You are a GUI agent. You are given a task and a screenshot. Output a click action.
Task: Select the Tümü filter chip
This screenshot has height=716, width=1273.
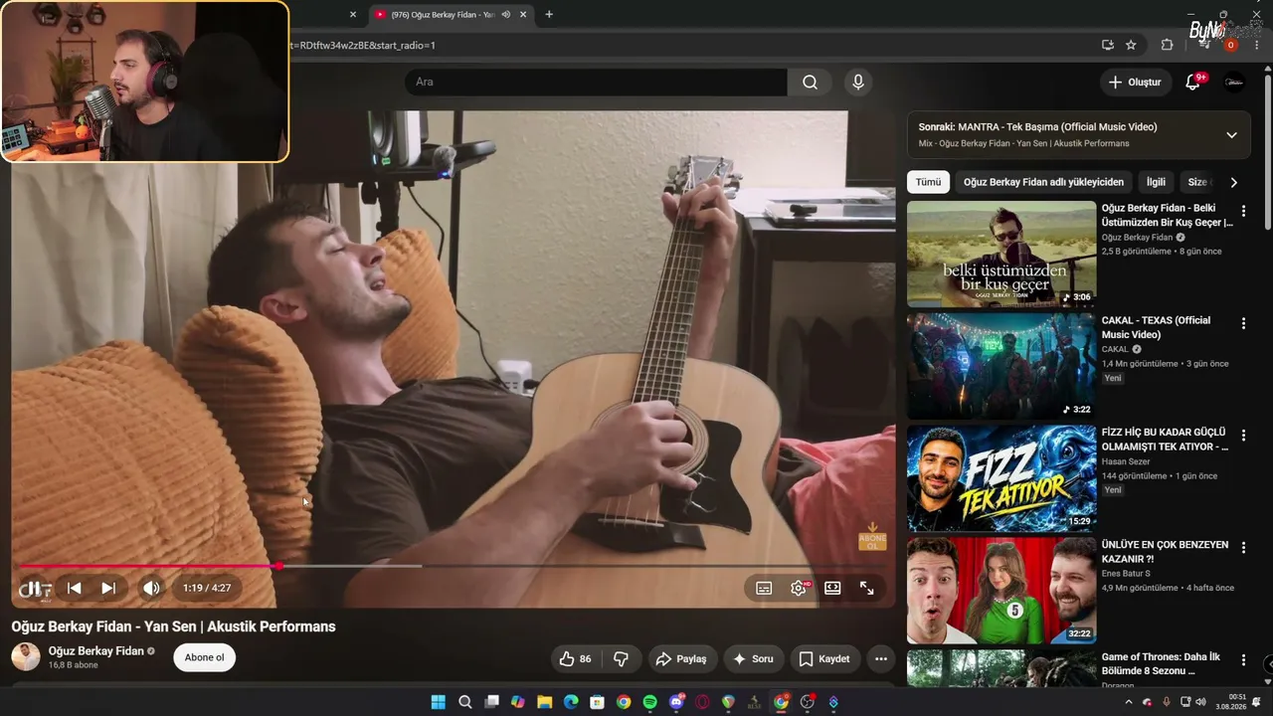928,182
